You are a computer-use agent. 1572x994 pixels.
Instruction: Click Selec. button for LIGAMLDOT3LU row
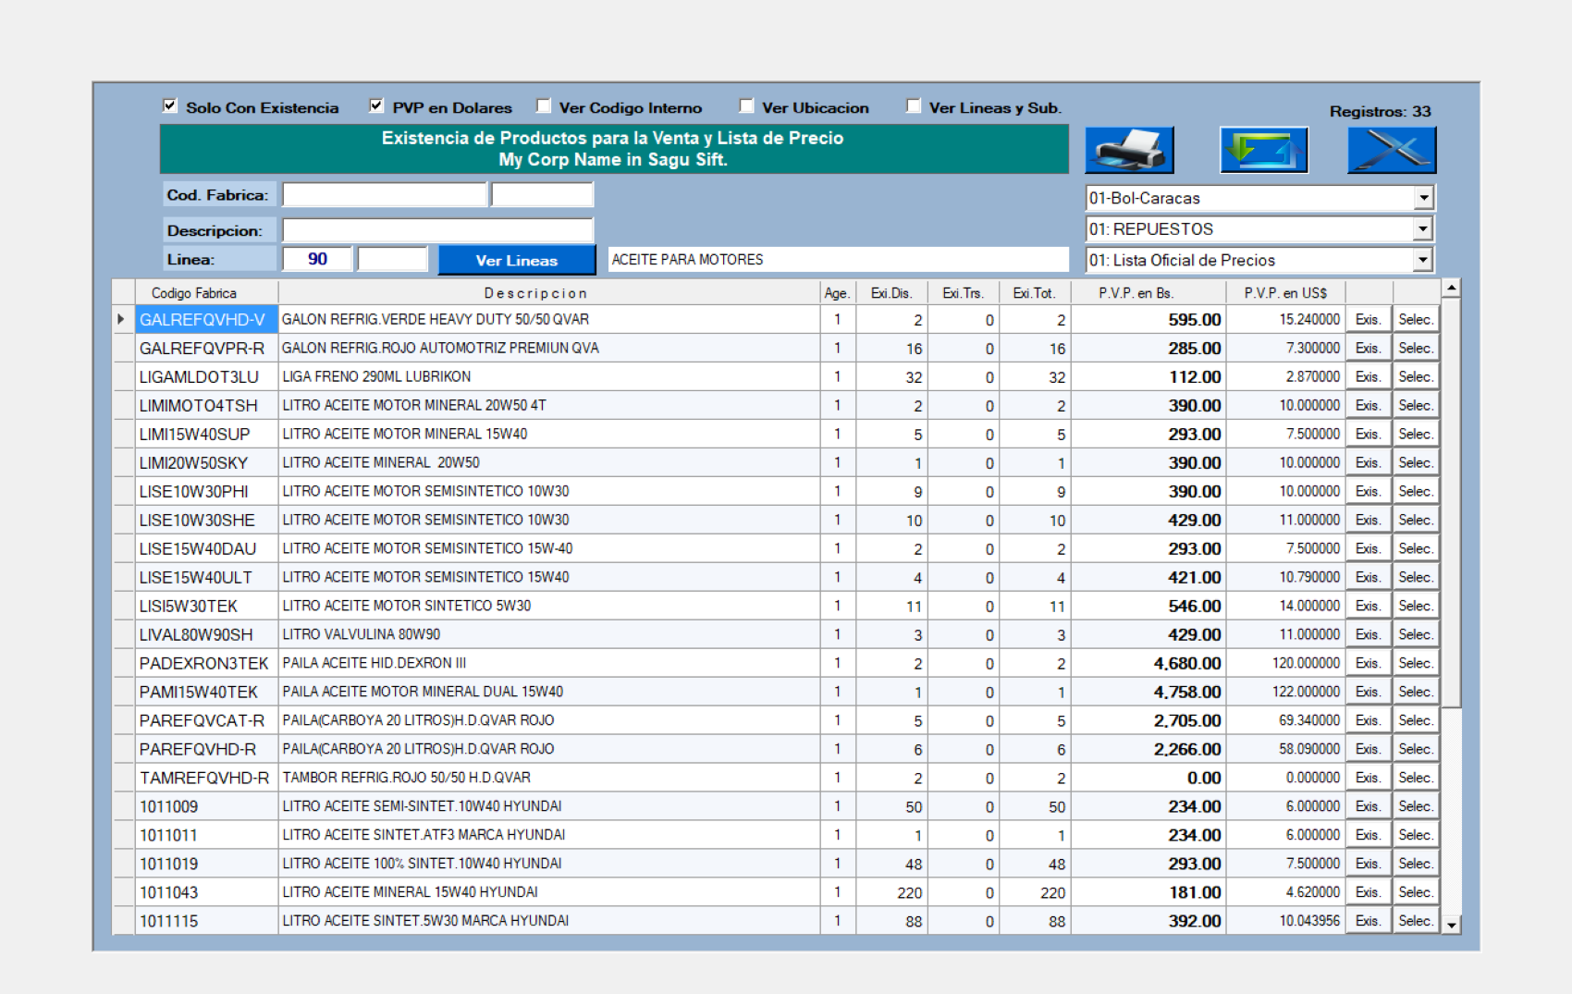click(x=1415, y=376)
